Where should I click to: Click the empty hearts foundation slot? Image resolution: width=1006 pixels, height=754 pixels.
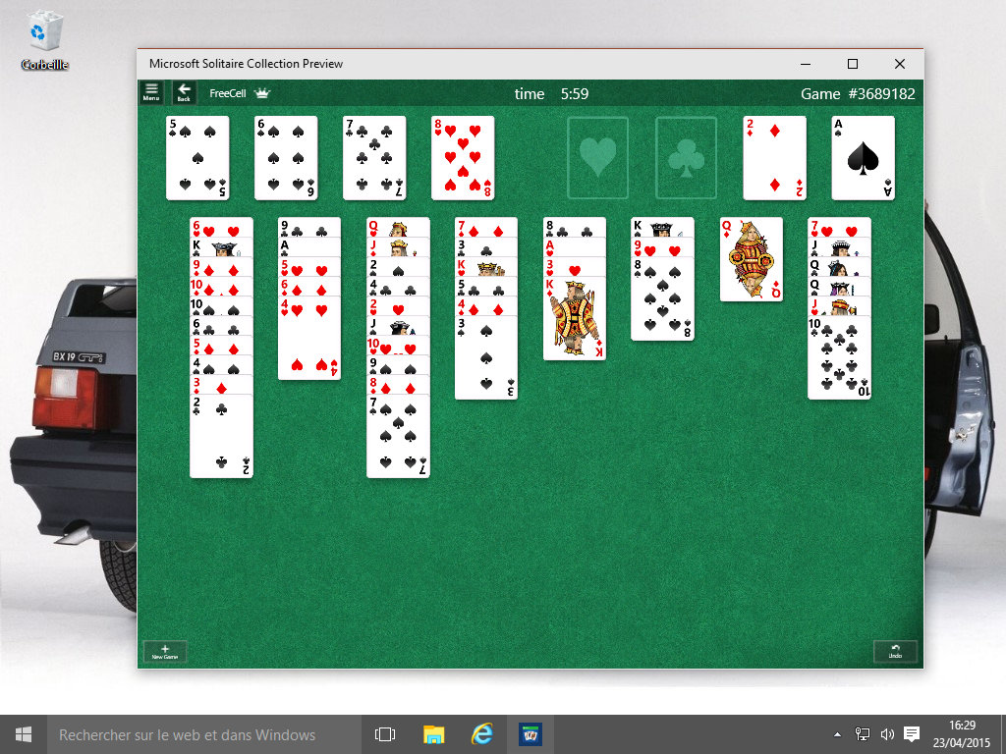pyautogui.click(x=597, y=158)
